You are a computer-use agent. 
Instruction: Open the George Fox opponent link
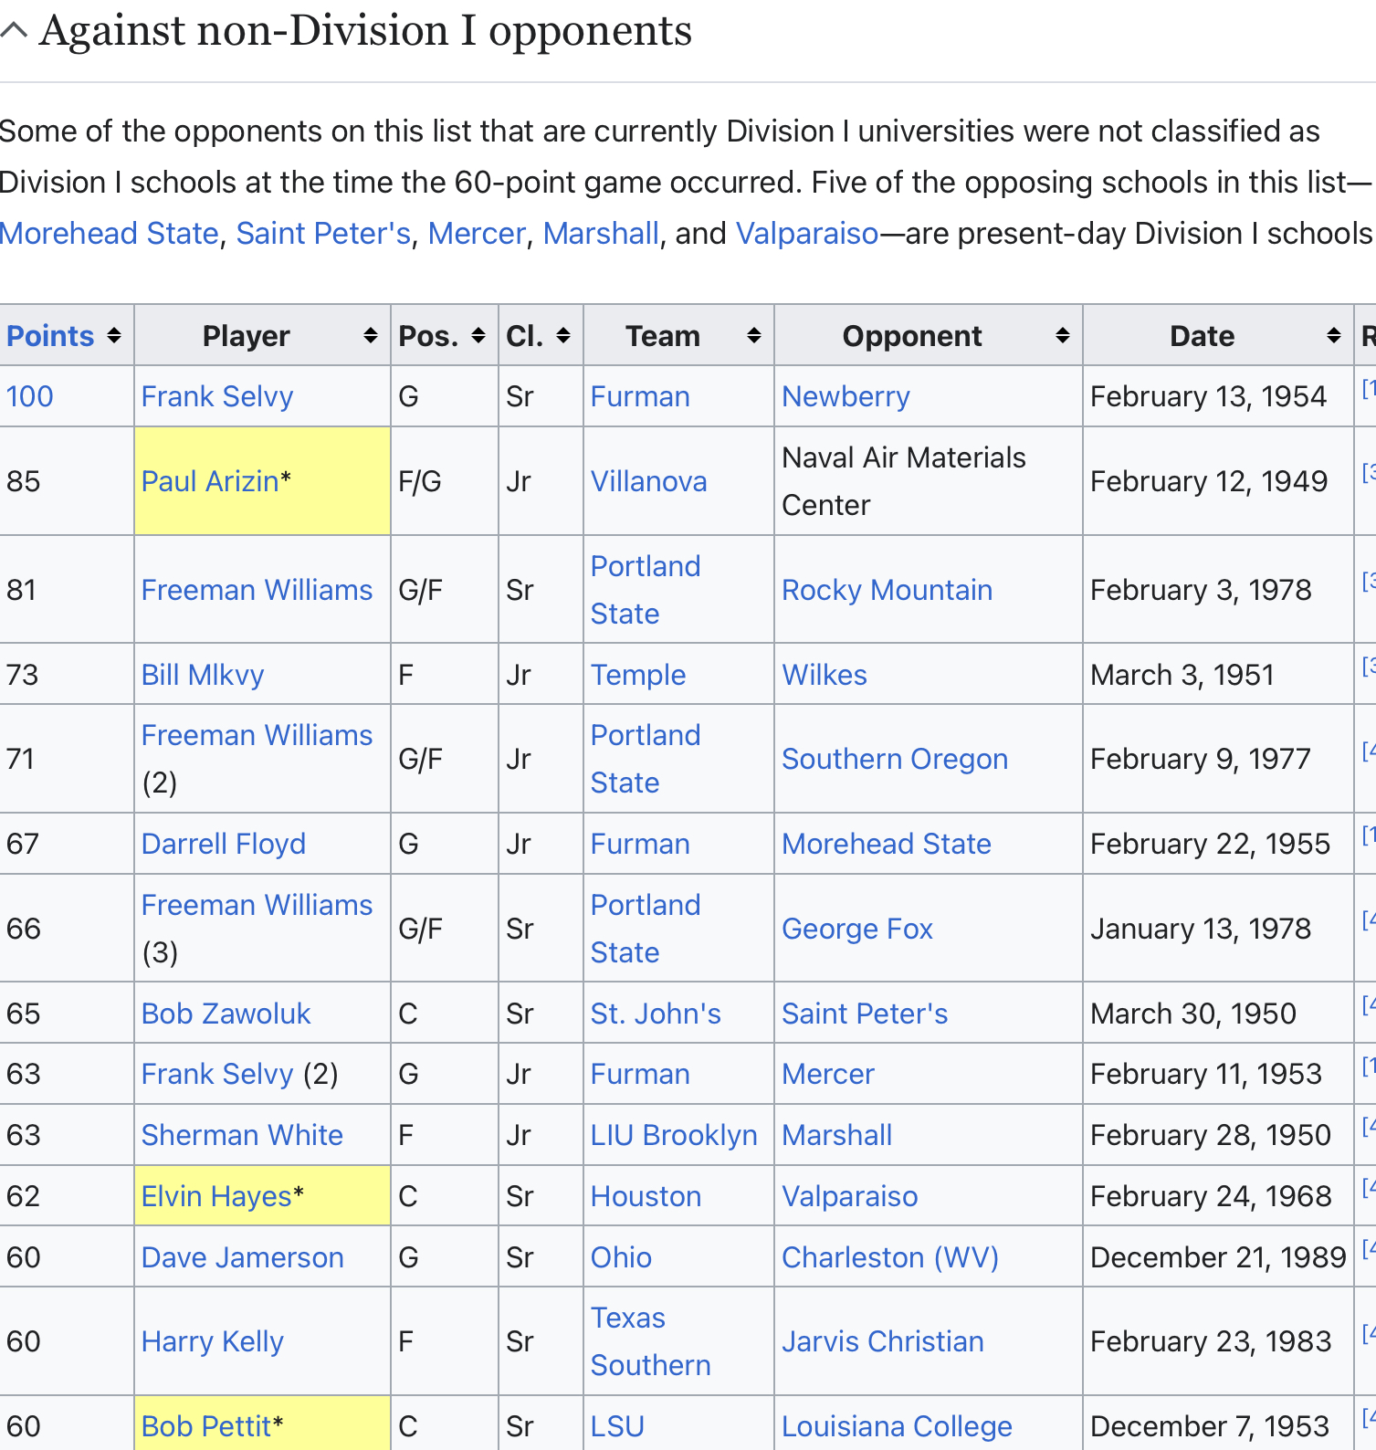click(x=857, y=929)
